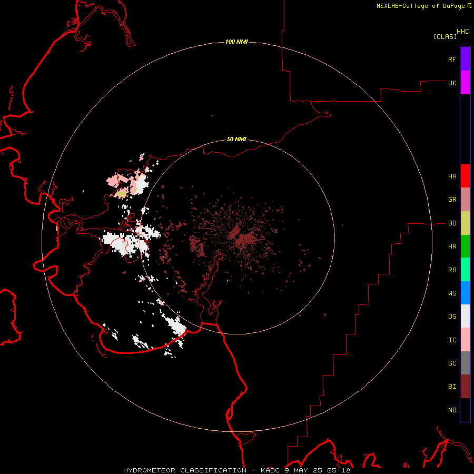The width and height of the screenshot is (474, 474).
Task: Click the ND legend label
Action: pos(452,410)
